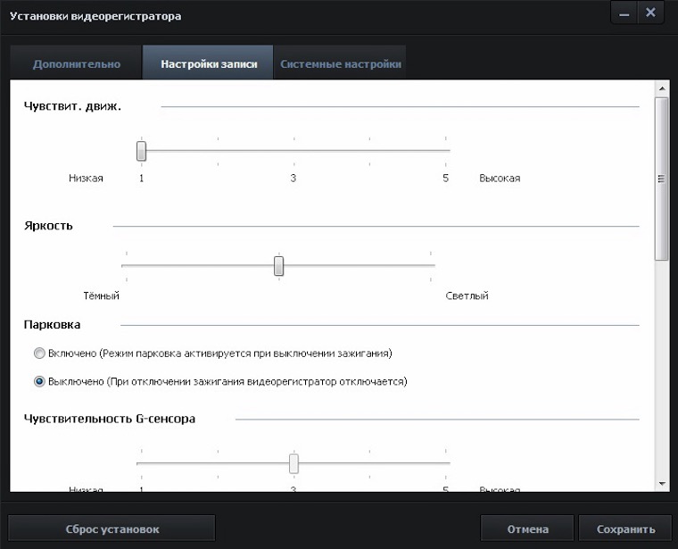Go to the Системные настройки tab
This screenshot has width=678, height=549.
click(340, 64)
